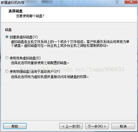
Task: Select the 使用现有虚拟磁盘(E) radio button circle
Action: click(7, 58)
